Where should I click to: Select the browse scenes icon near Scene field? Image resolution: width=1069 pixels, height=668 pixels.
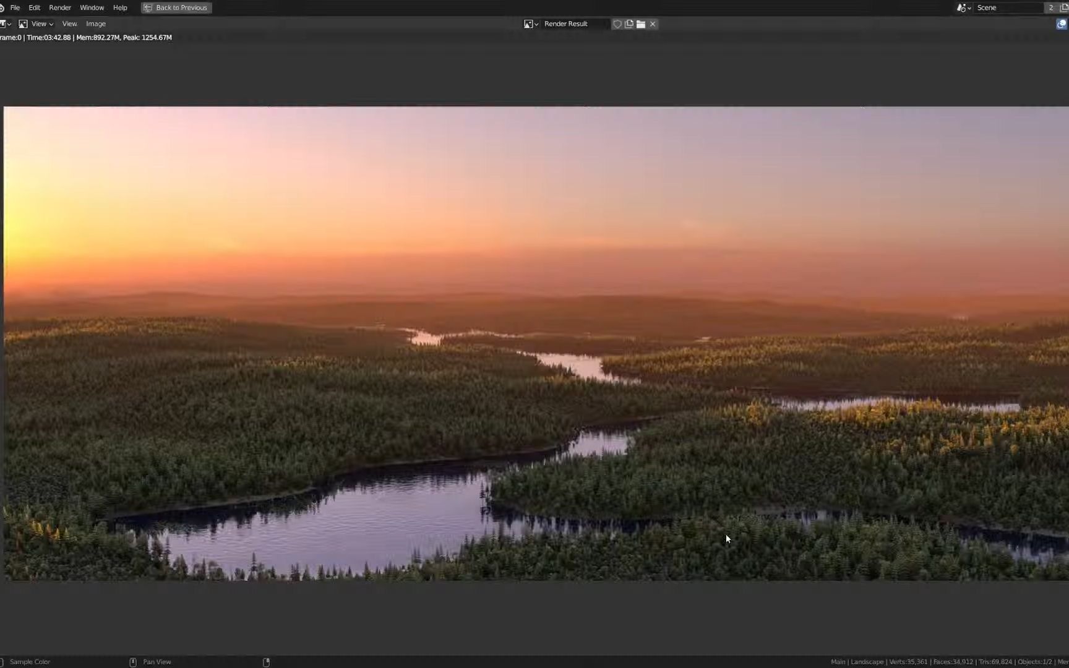tap(961, 7)
